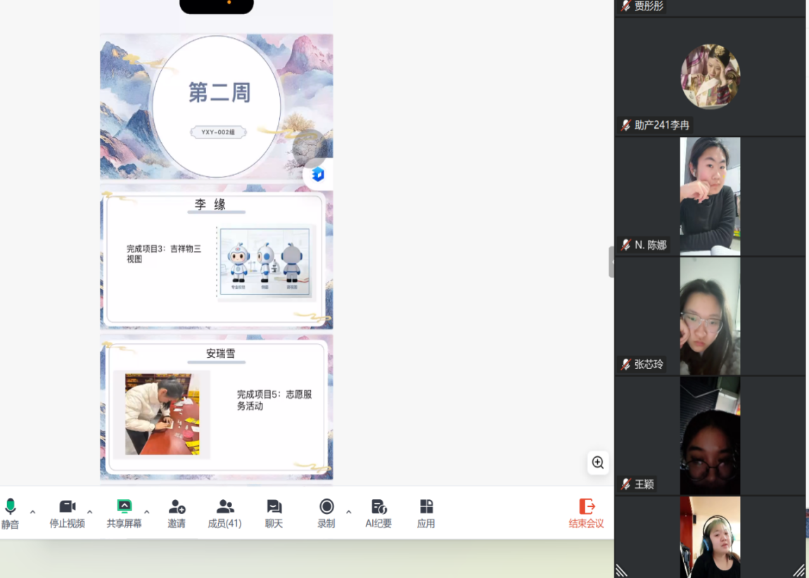809x578 pixels.
Task: Open video options arrow beside 停止视频
Action: (x=89, y=512)
